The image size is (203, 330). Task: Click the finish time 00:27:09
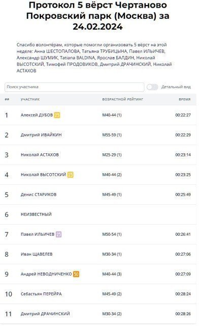pos(183,274)
